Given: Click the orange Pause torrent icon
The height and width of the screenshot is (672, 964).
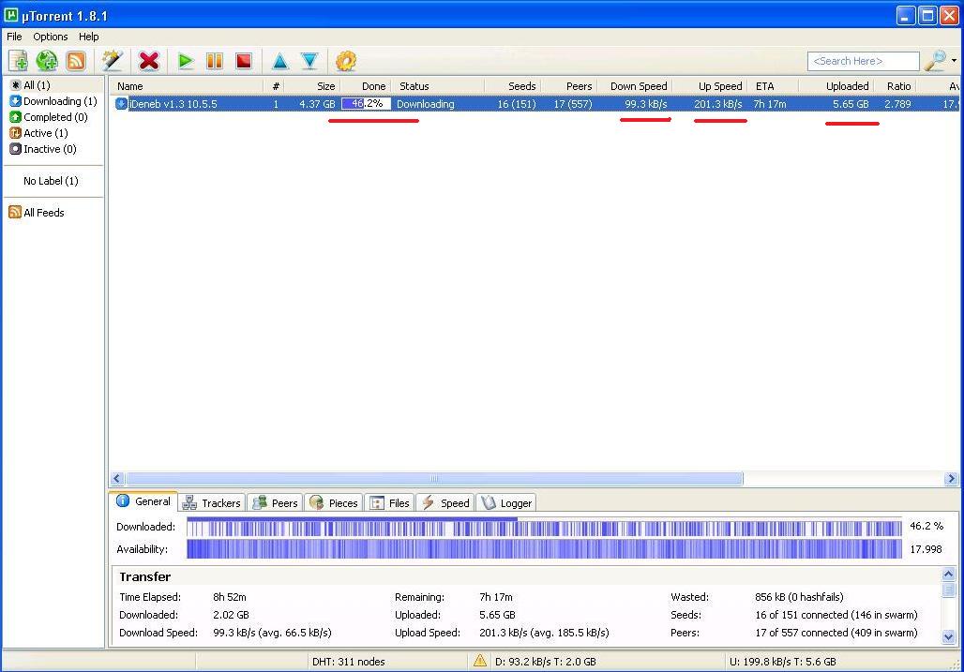Looking at the screenshot, I should [x=215, y=61].
